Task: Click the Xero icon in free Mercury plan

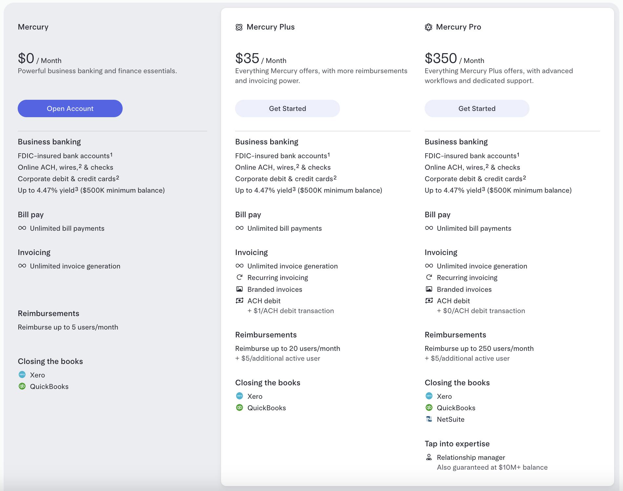Action: pyautogui.click(x=22, y=374)
